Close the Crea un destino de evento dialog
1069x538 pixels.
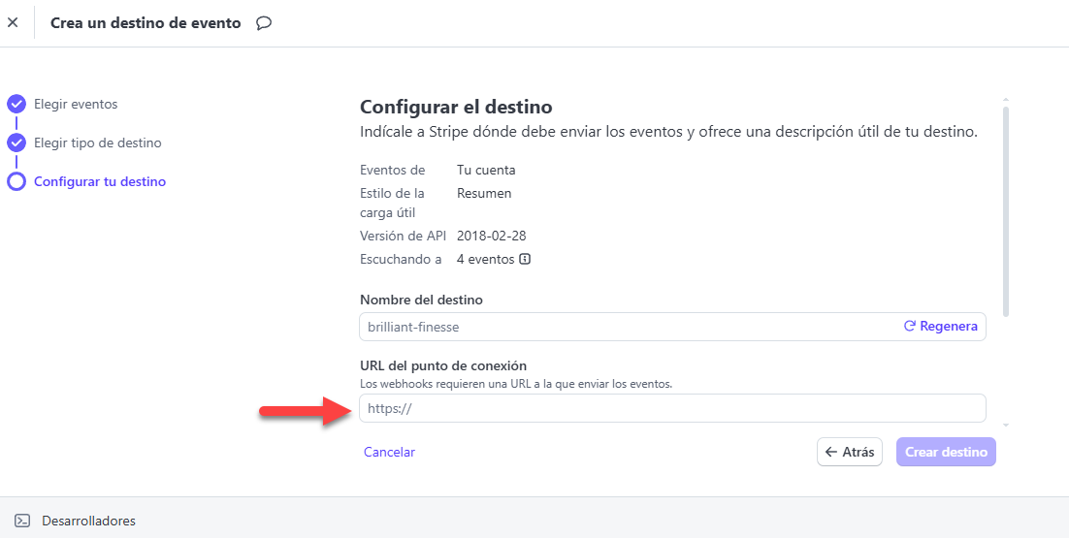[x=13, y=22]
